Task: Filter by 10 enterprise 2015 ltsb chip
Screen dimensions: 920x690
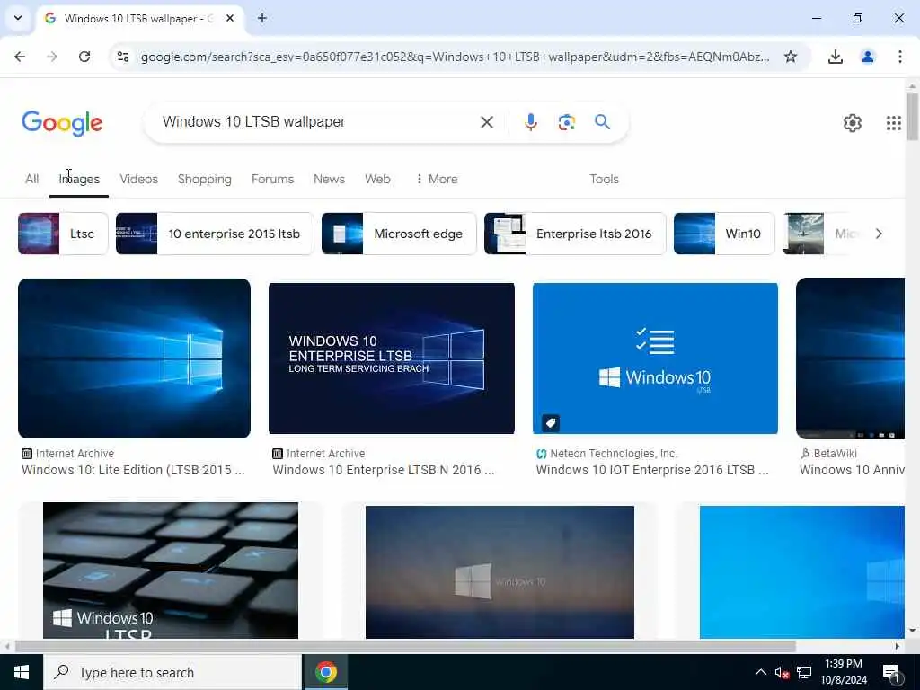Action: [215, 234]
